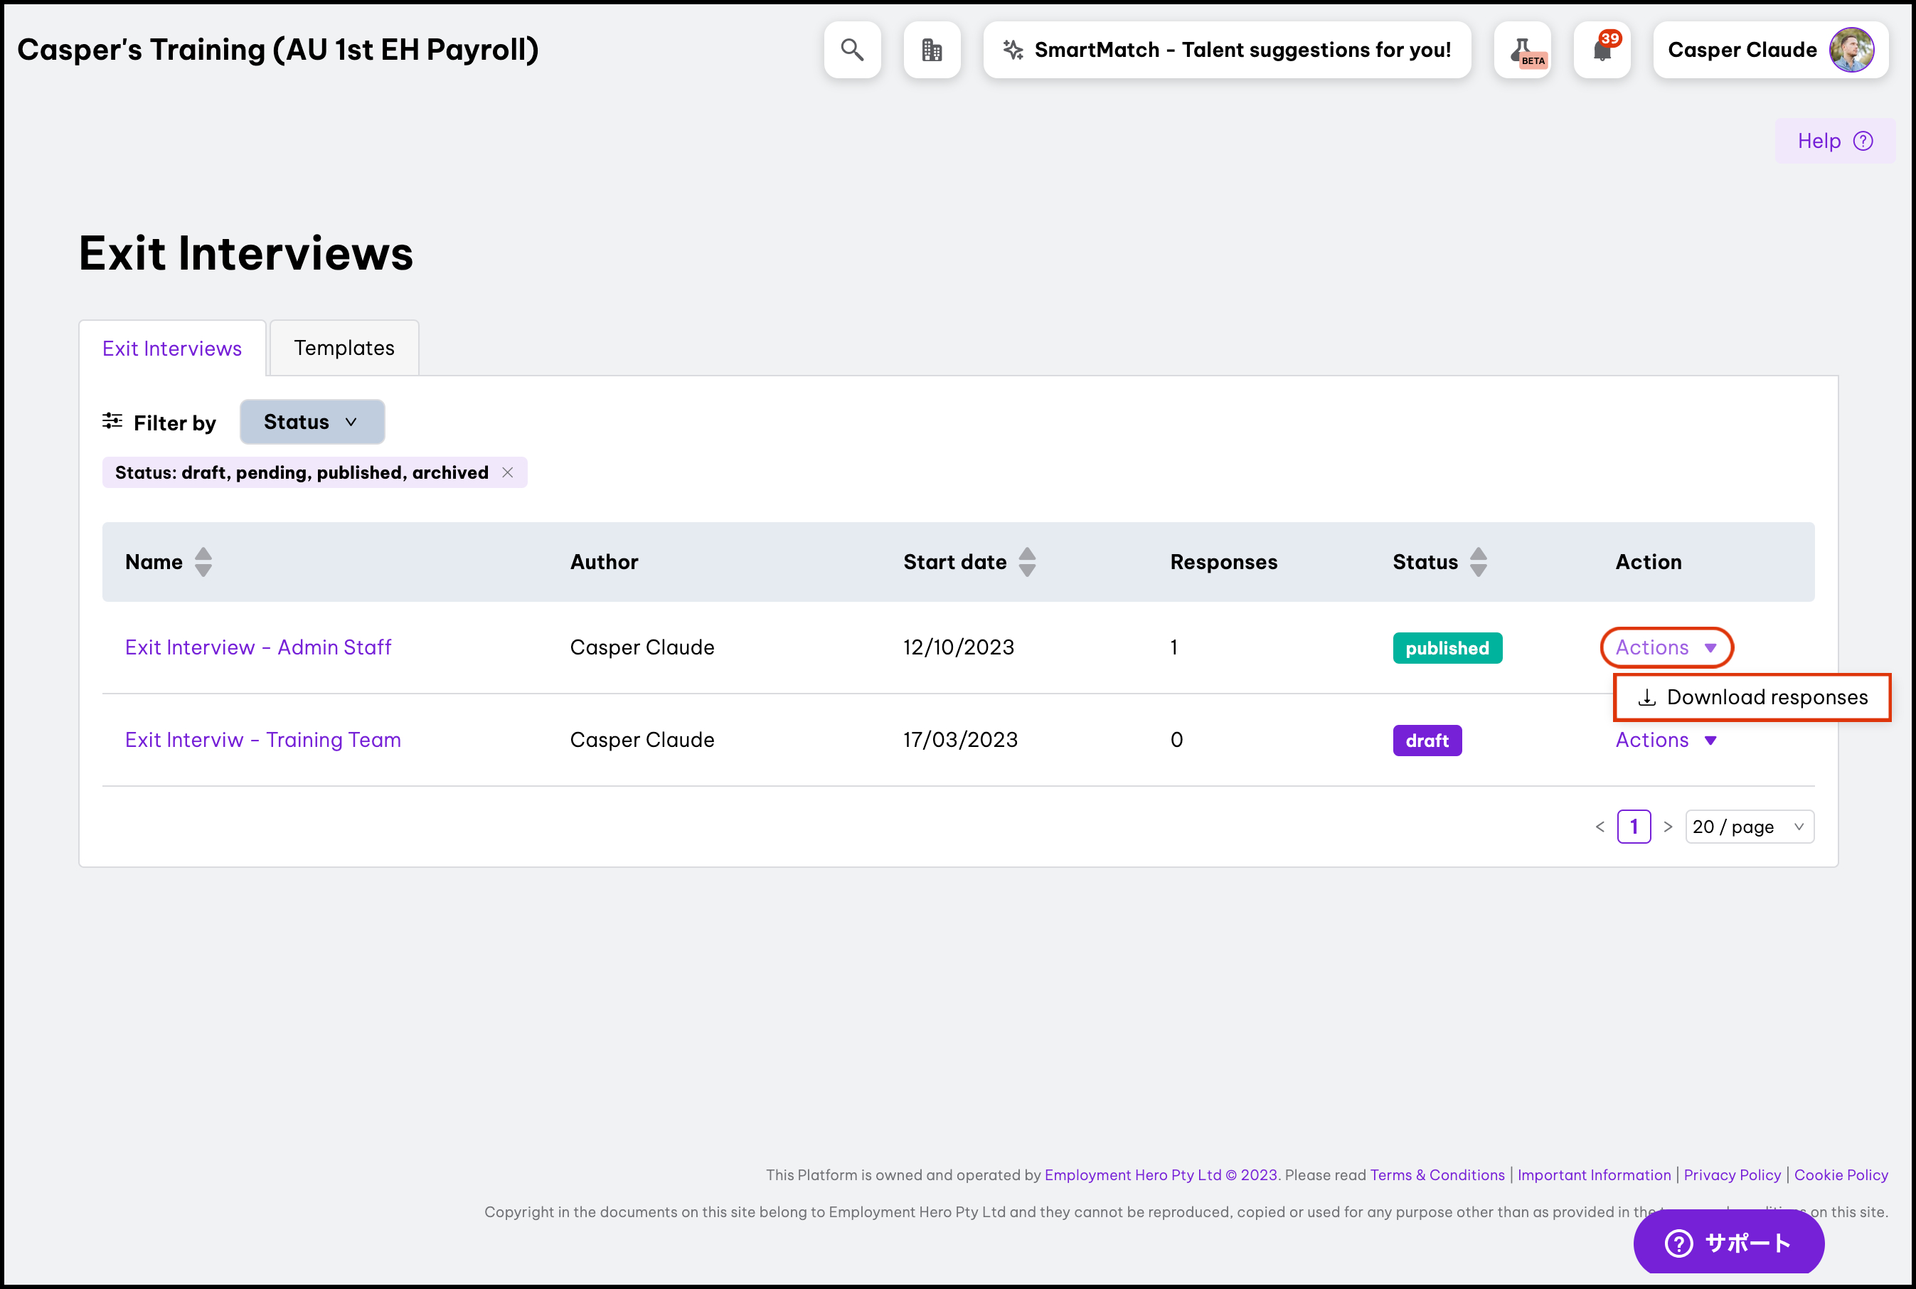1916x1289 pixels.
Task: Remove the status filter tag
Action: pos(508,472)
